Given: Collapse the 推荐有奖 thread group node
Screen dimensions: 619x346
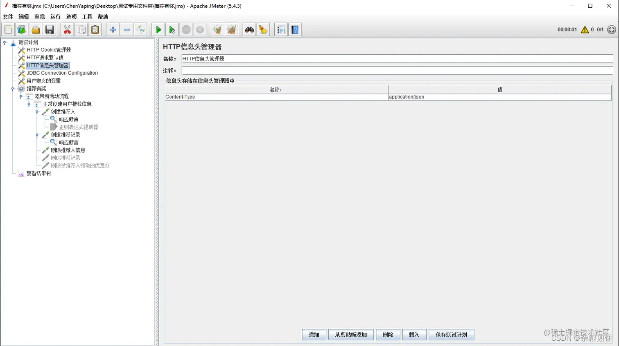Looking at the screenshot, I should click(13, 89).
